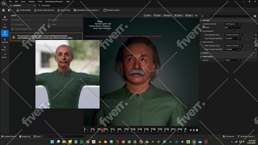Open the Output Log

pos(25,136)
